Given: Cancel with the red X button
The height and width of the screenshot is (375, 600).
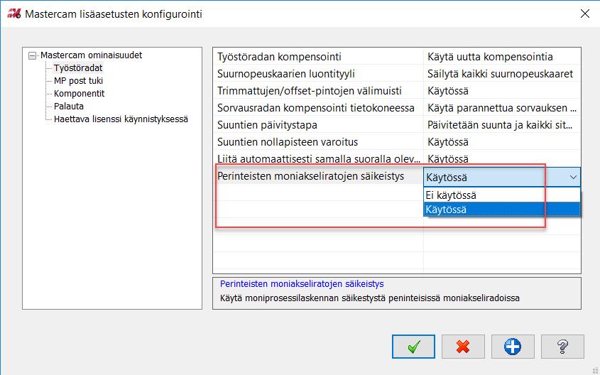Looking at the screenshot, I should tap(463, 347).
